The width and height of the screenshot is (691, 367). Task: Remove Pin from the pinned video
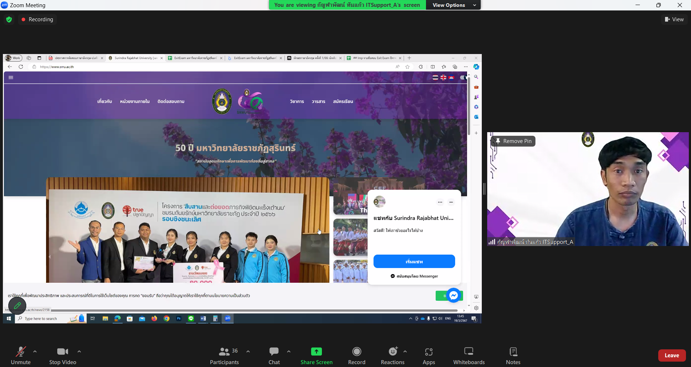(513, 141)
